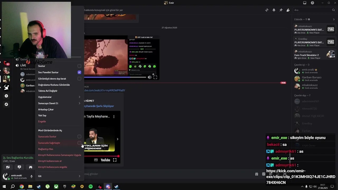Mute the clip video speaker icon

tap(149, 77)
